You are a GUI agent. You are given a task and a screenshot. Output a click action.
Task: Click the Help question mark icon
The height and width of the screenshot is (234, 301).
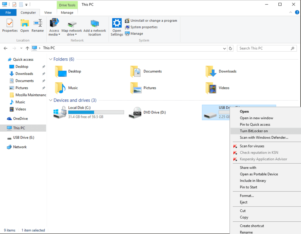tap(297, 13)
